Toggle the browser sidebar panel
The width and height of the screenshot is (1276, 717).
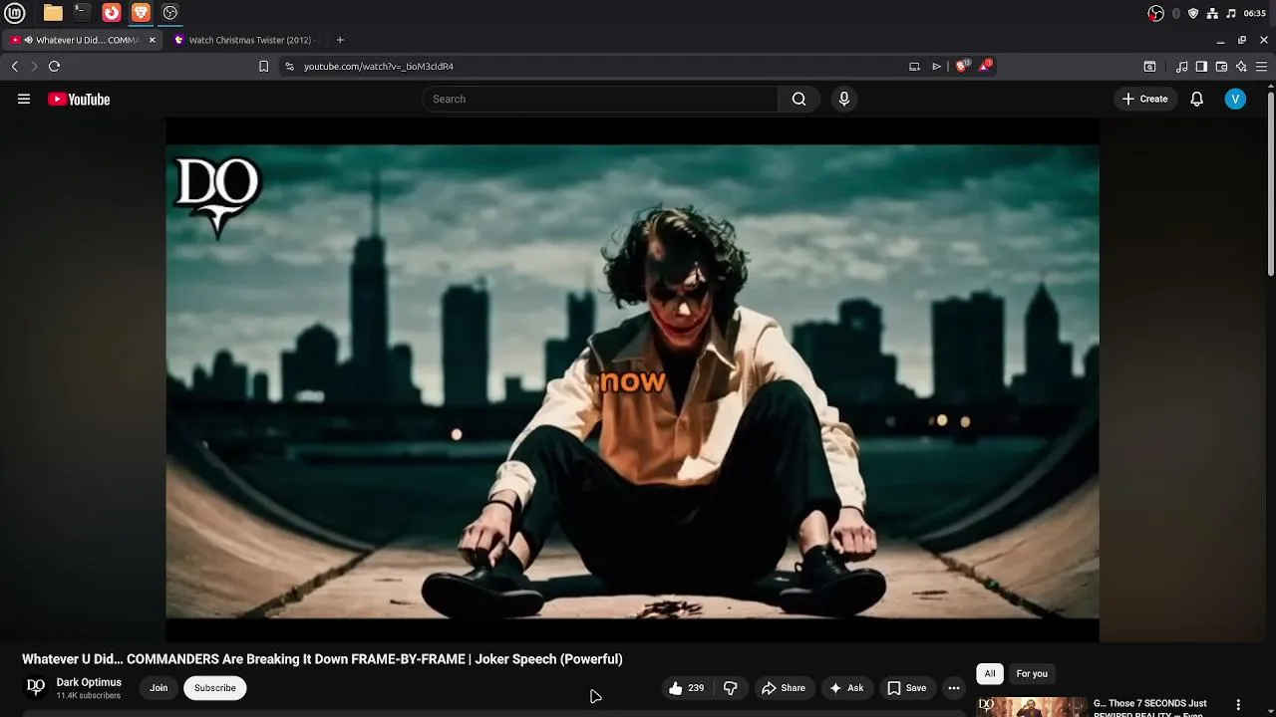[x=1201, y=67]
